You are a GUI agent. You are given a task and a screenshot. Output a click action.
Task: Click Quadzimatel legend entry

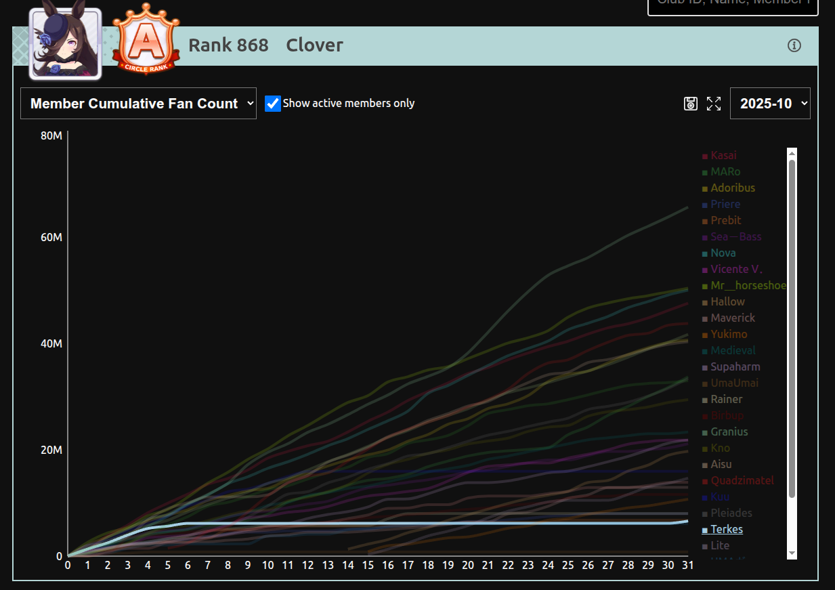click(737, 480)
